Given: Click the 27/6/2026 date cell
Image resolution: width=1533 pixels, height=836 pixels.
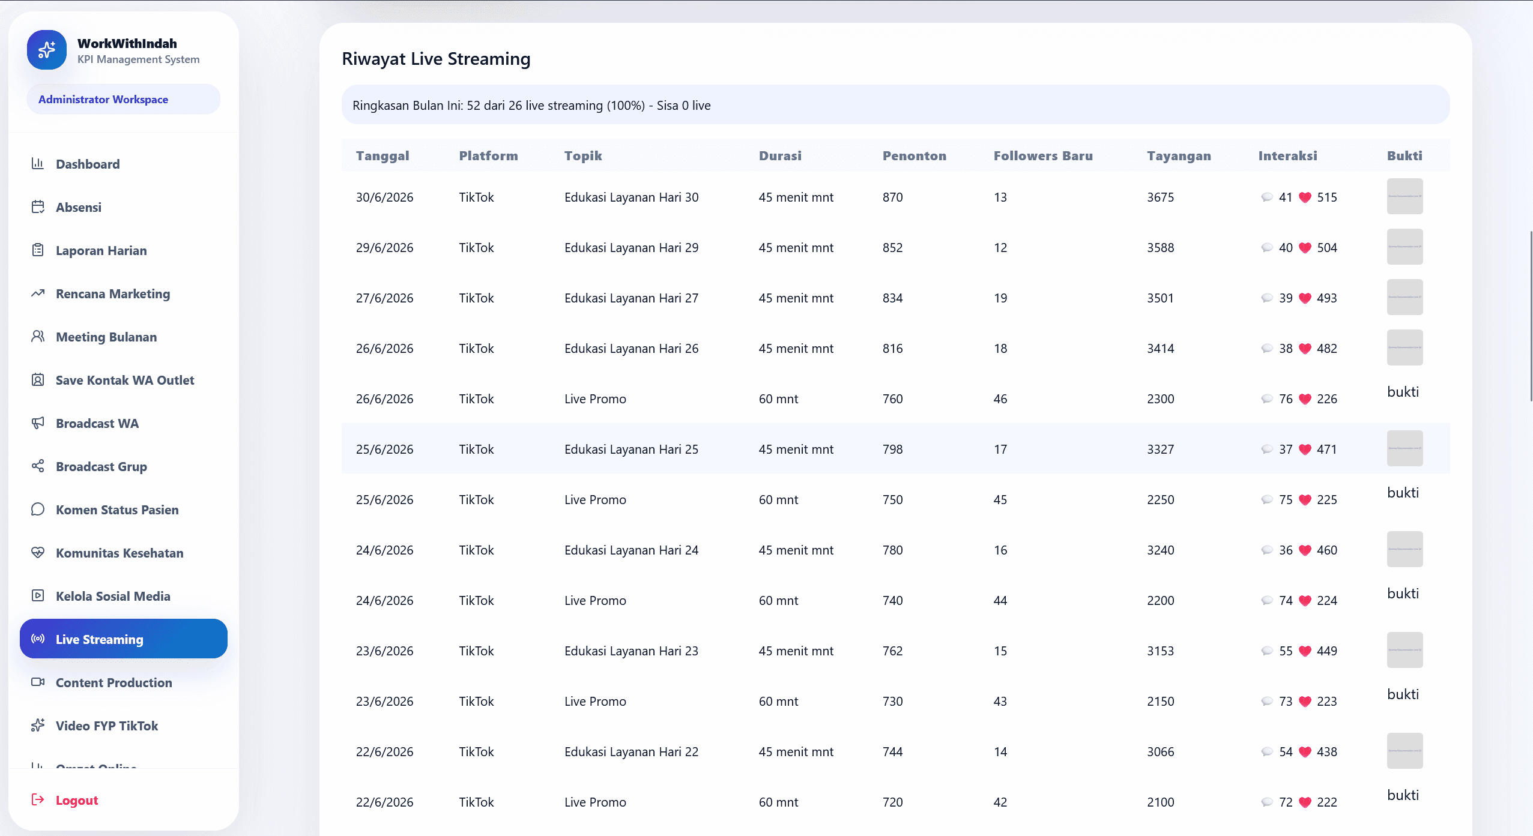Looking at the screenshot, I should pos(384,298).
